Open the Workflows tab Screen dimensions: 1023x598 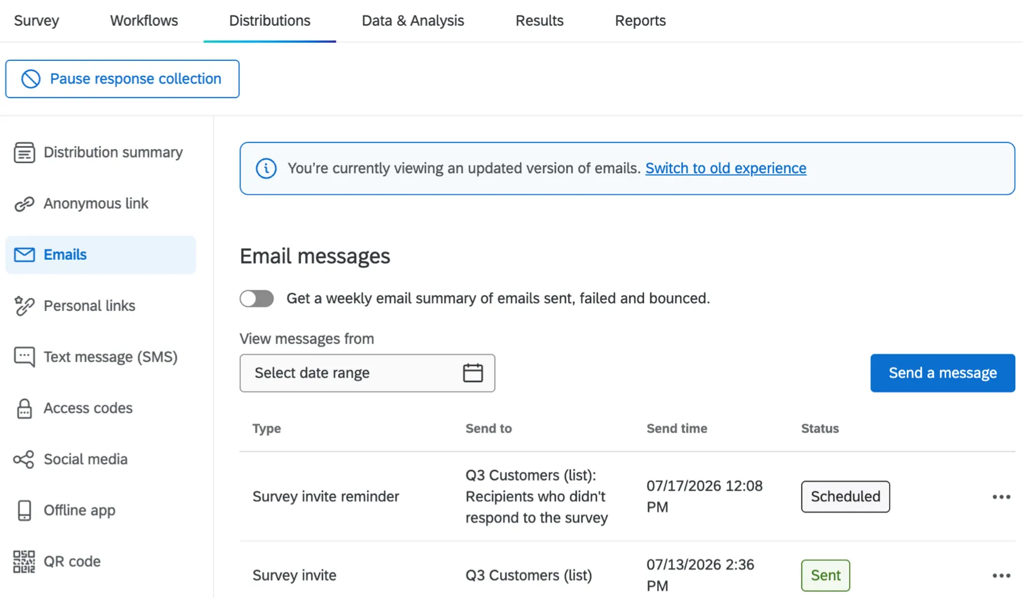coord(144,20)
